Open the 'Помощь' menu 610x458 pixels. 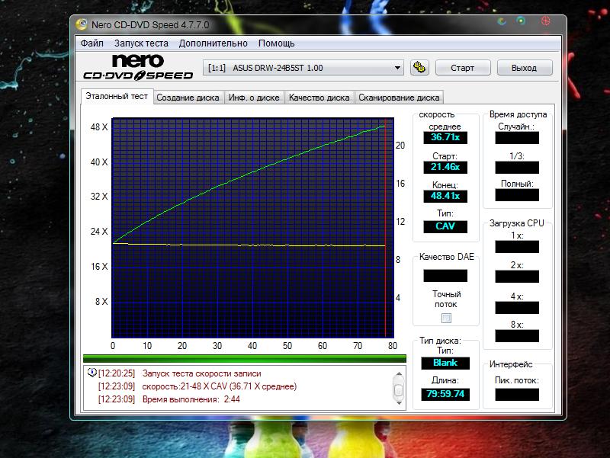tap(276, 43)
